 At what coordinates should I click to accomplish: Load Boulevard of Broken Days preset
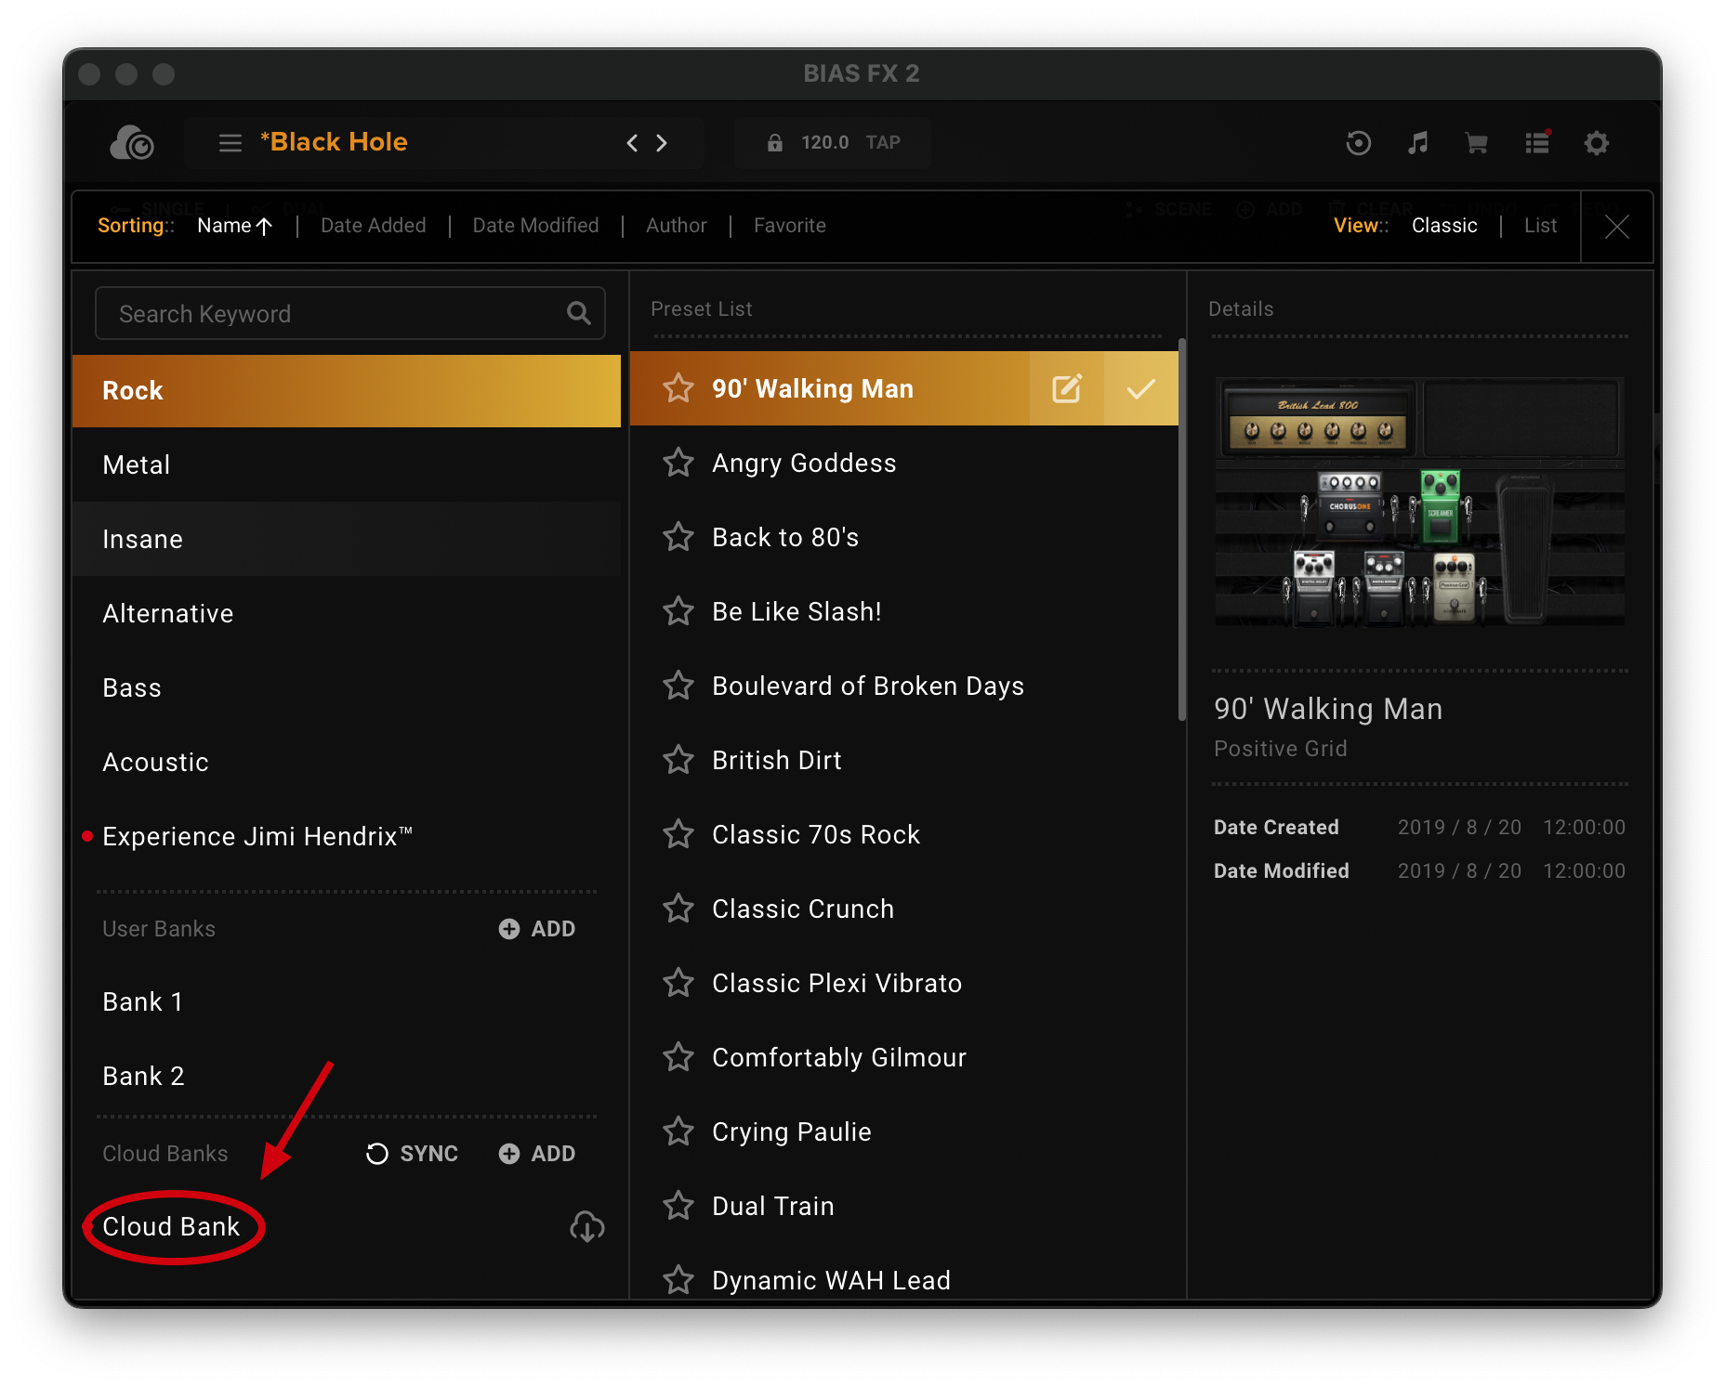click(903, 686)
